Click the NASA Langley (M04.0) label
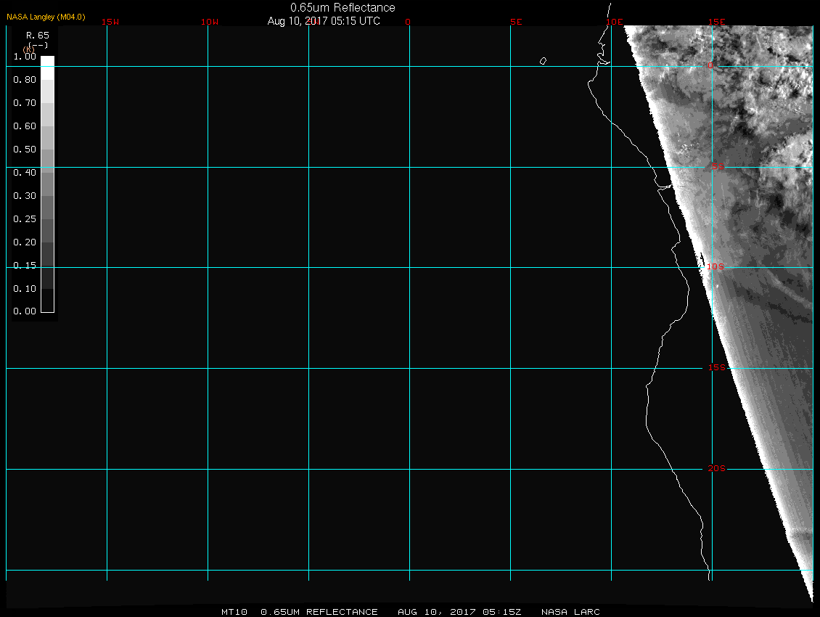820x617 pixels. [x=46, y=17]
